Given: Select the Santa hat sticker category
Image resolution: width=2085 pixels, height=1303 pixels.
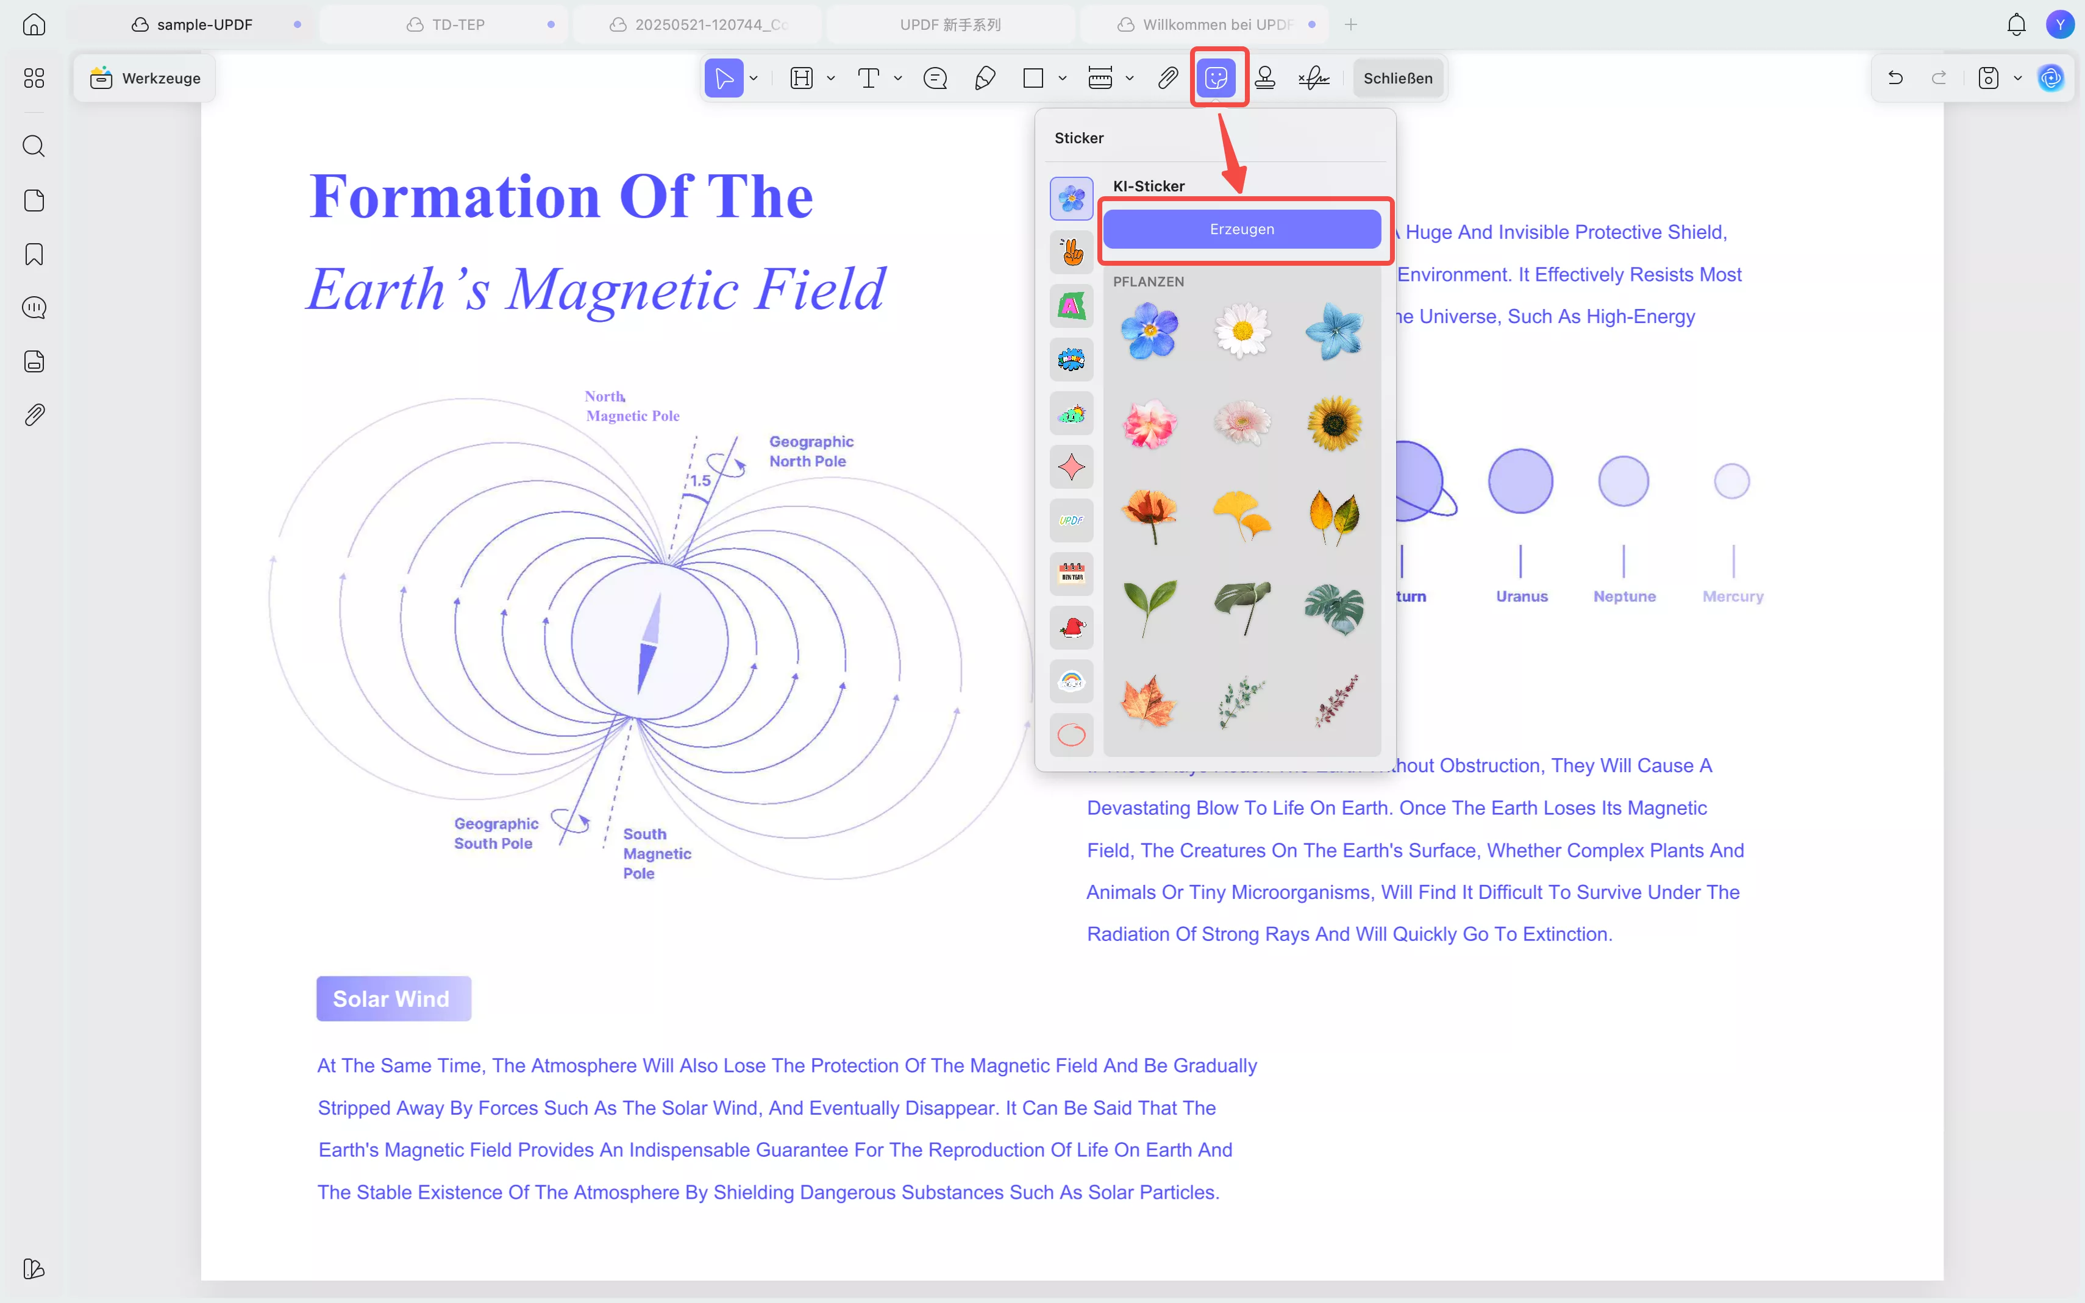Looking at the screenshot, I should click(x=1071, y=627).
